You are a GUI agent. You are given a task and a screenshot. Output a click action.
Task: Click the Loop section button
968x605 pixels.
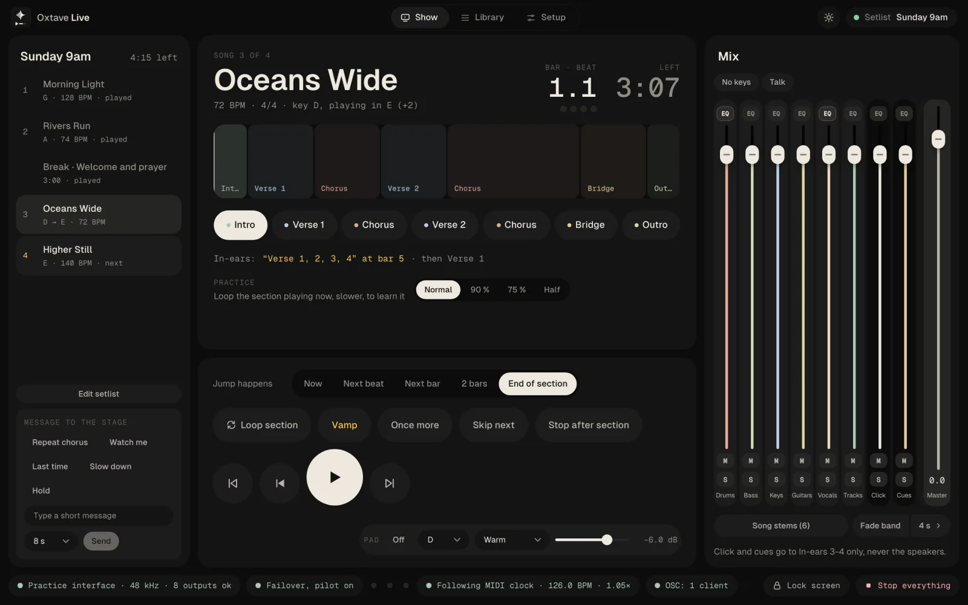pyautogui.click(x=262, y=425)
